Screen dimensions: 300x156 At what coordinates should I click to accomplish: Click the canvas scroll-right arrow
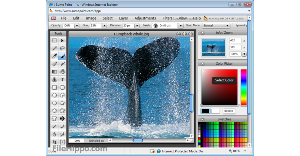[x=188, y=141]
